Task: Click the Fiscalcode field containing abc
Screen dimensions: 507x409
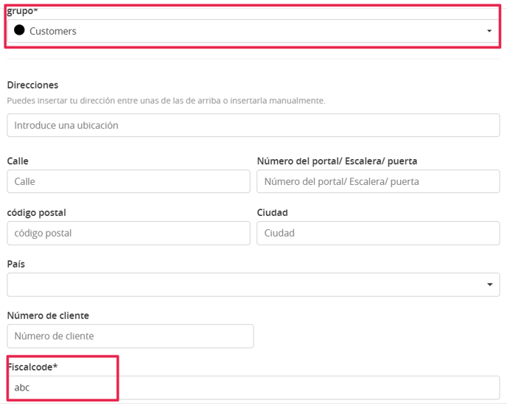Action: (253, 388)
